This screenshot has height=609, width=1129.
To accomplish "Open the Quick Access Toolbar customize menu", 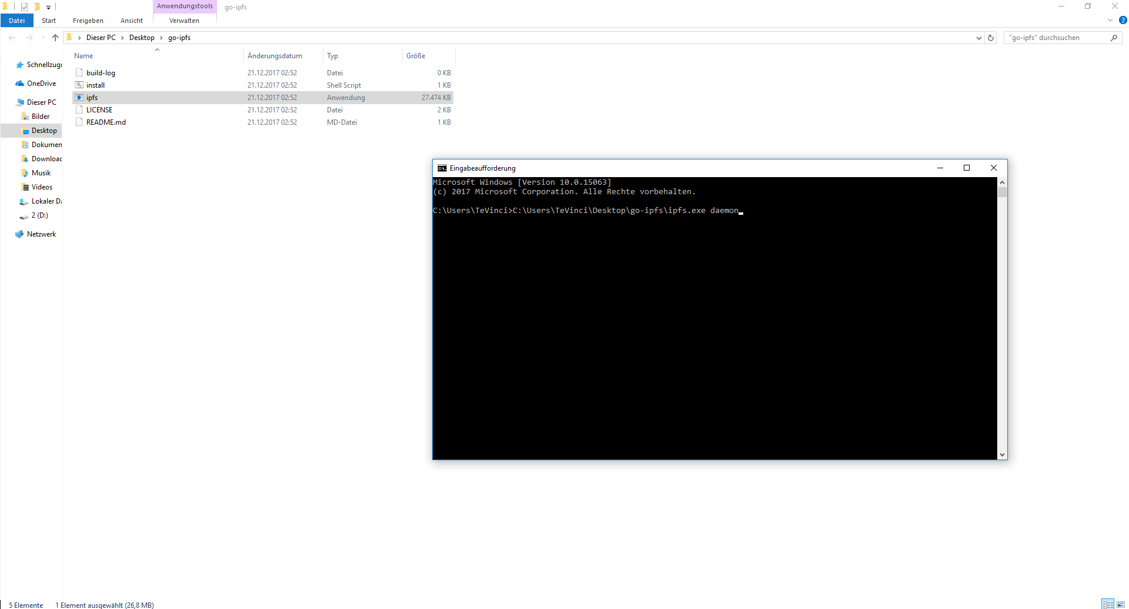I will 49,6.
